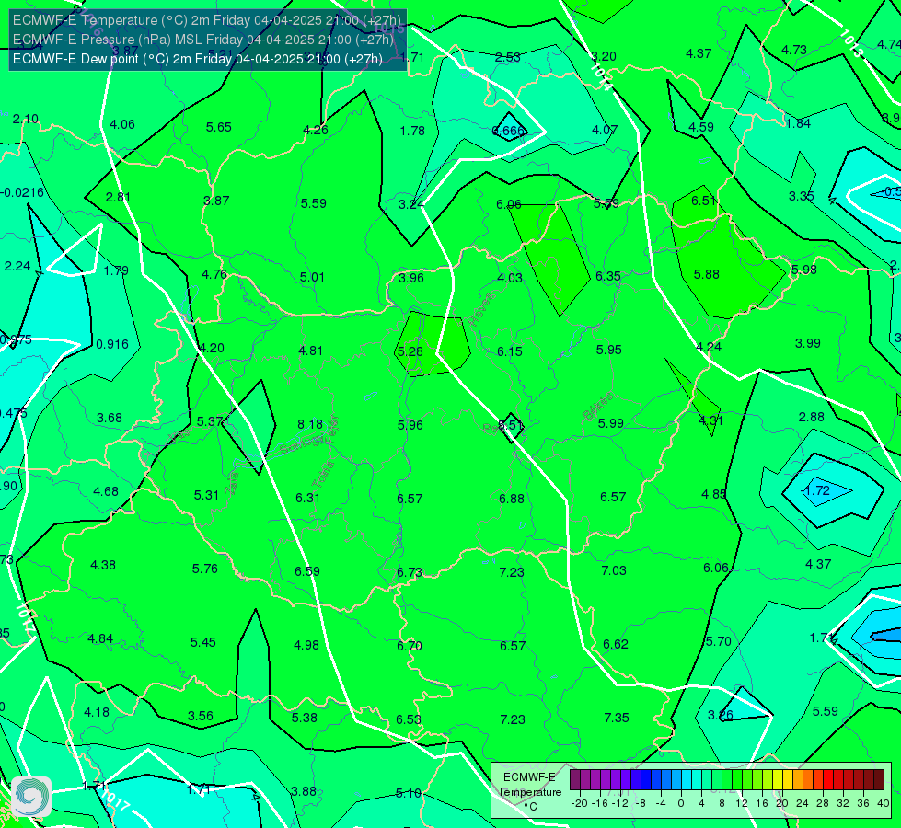The image size is (901, 828).
Task: Click the 5.01 temperature value
Action: 313,277
